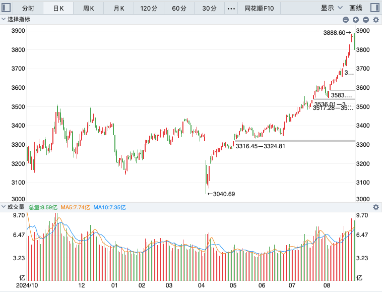Toggle the left sidebar panel icon
382x292 pixels.
[6, 8]
